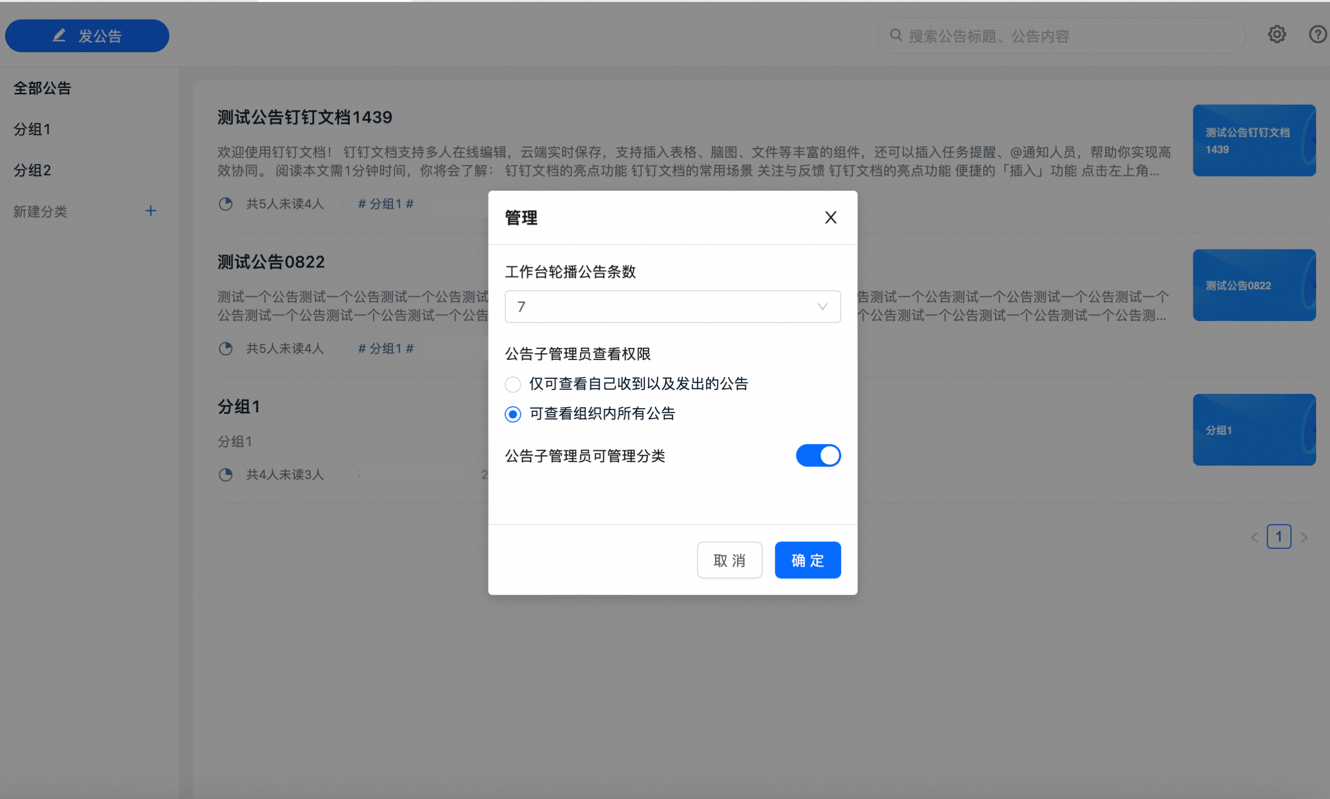
Task: Select 可查看组织内所有公告 radio option
Action: point(513,414)
